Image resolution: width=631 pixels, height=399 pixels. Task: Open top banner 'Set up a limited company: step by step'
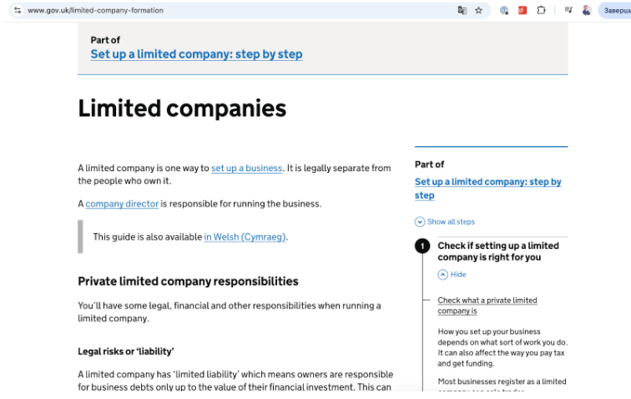point(196,54)
